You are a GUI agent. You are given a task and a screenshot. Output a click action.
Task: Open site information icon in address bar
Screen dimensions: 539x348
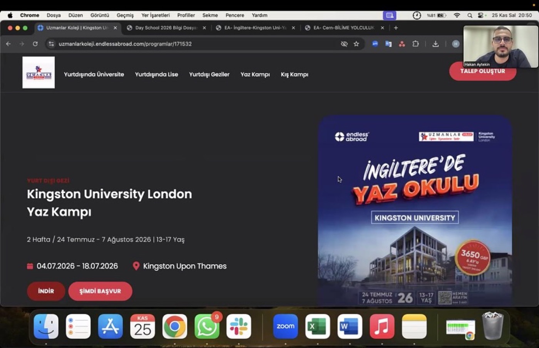[51, 44]
